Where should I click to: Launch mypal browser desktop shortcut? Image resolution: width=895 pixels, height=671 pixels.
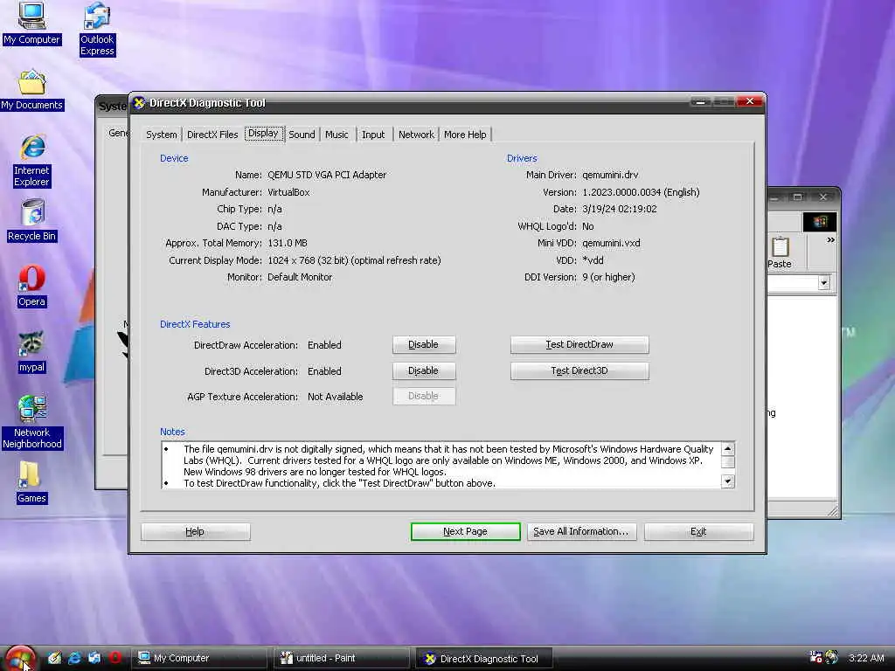pyautogui.click(x=31, y=351)
